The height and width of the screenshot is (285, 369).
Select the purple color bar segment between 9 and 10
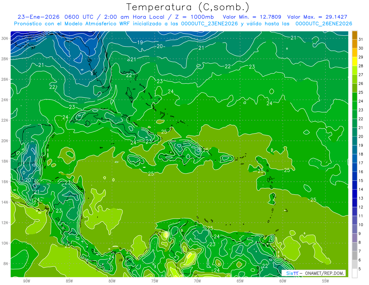pos(355,229)
